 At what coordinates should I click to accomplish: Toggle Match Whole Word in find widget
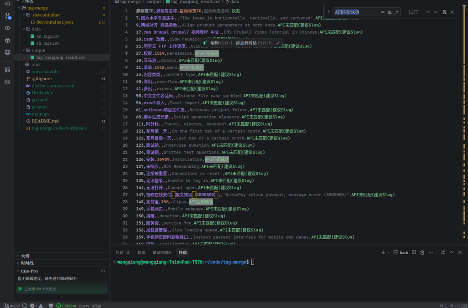pos(389,12)
